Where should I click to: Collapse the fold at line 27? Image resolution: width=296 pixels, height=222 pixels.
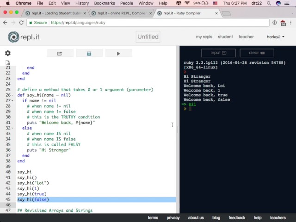[x=12, y=101]
